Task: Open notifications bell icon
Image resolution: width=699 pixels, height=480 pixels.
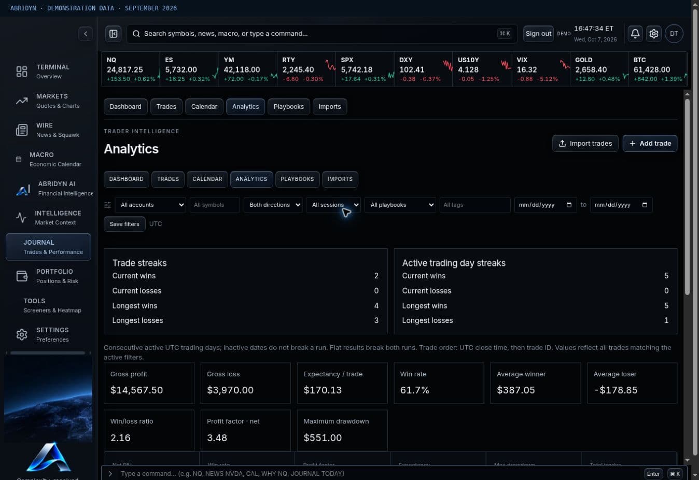Action: pos(635,34)
